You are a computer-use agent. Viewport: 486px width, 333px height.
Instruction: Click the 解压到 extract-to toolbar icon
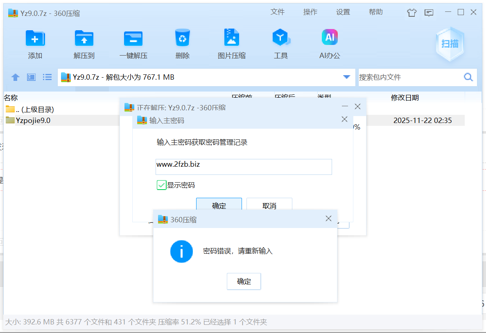pos(84,38)
